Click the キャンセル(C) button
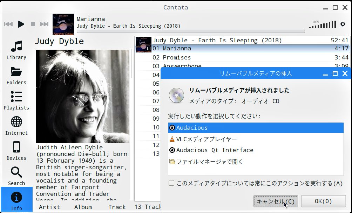 click(276, 201)
